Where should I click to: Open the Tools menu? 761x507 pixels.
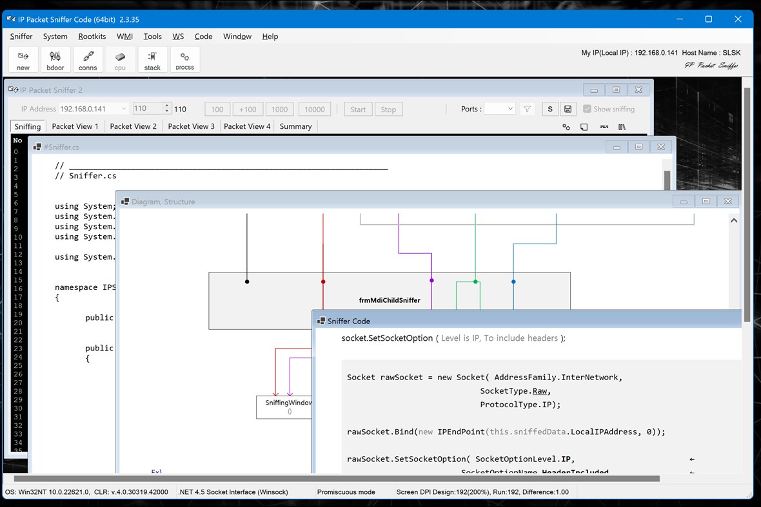click(x=152, y=36)
